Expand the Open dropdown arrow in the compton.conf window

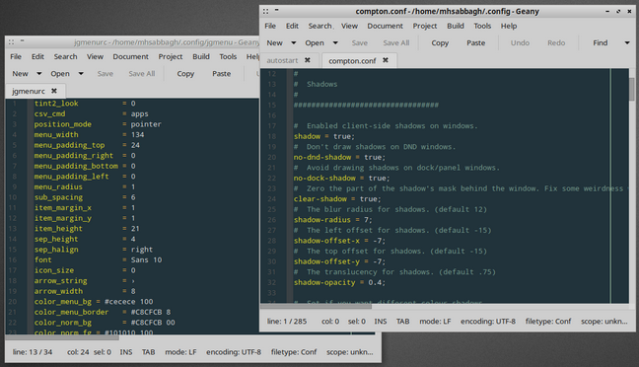point(335,42)
